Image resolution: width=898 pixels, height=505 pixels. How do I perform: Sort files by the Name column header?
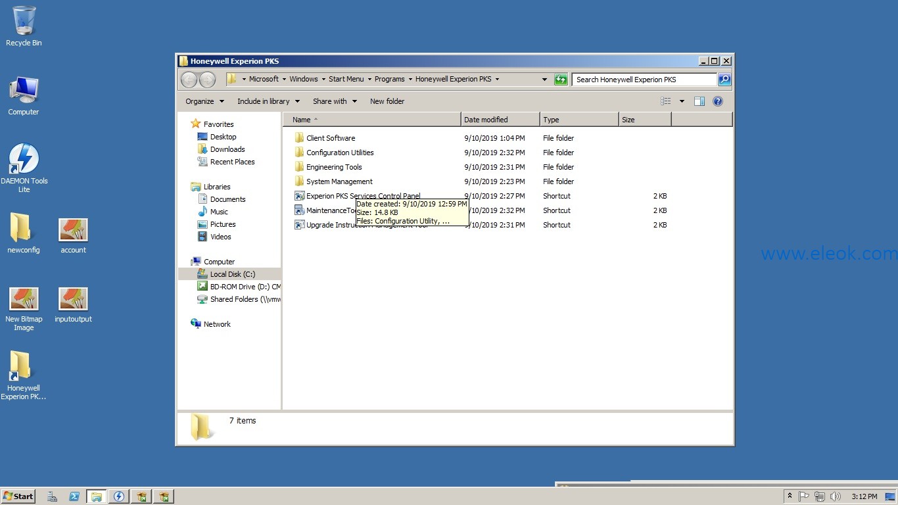pos(372,120)
